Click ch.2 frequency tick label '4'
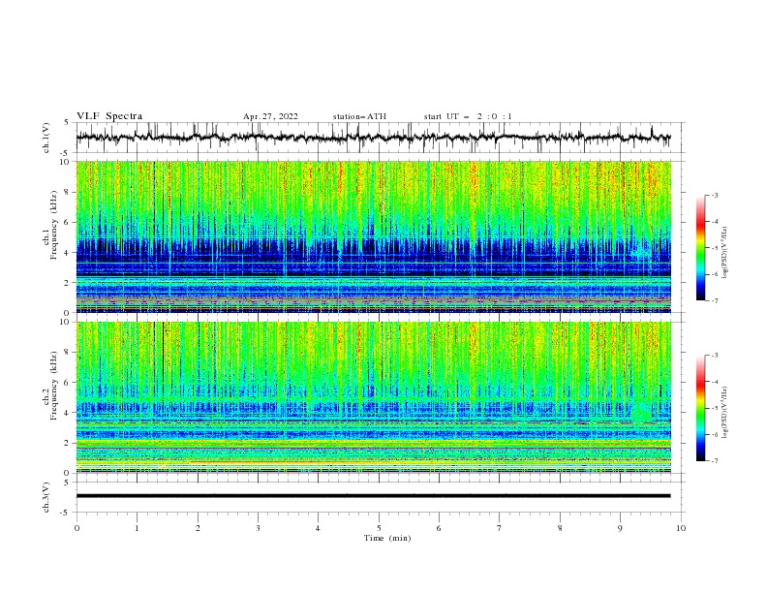The width and height of the screenshot is (767, 593). tap(68, 413)
